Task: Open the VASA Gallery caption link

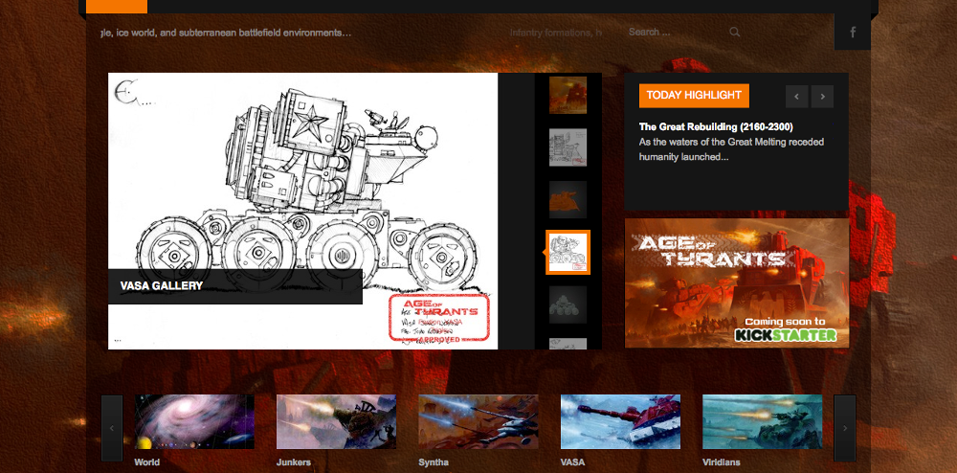Action: [x=162, y=285]
